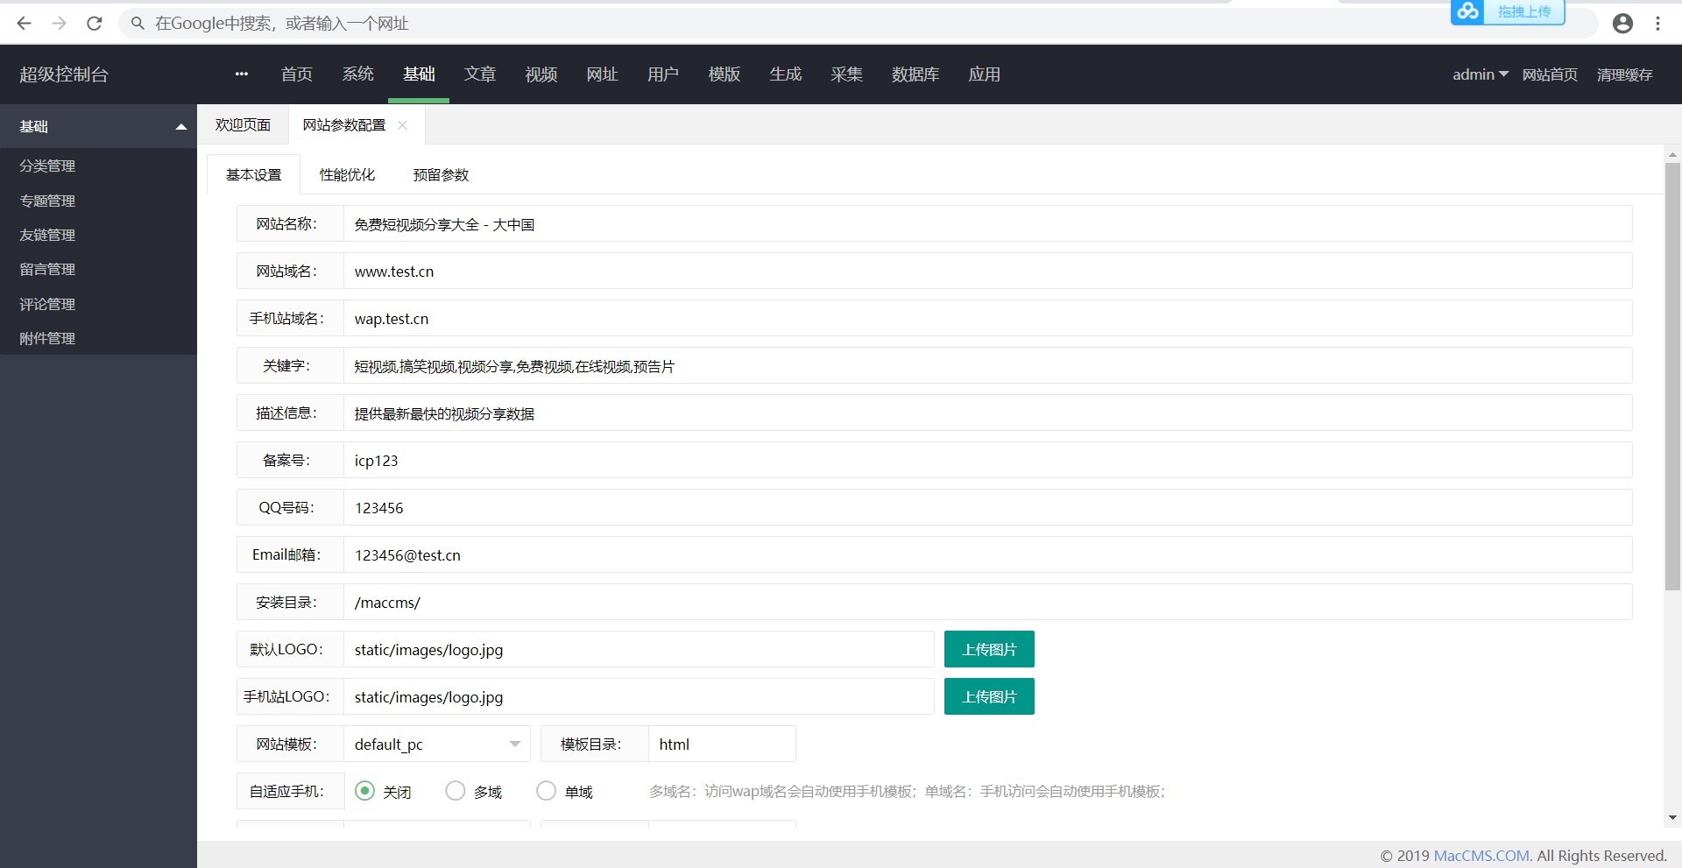Viewport: 1682px width, 868px height.
Task: Click the Email邮箱 input field
Action: [988, 554]
